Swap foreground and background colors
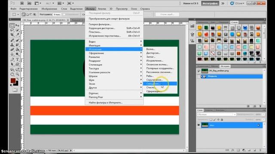This screenshot has width=275, height=154. tap(17, 79)
